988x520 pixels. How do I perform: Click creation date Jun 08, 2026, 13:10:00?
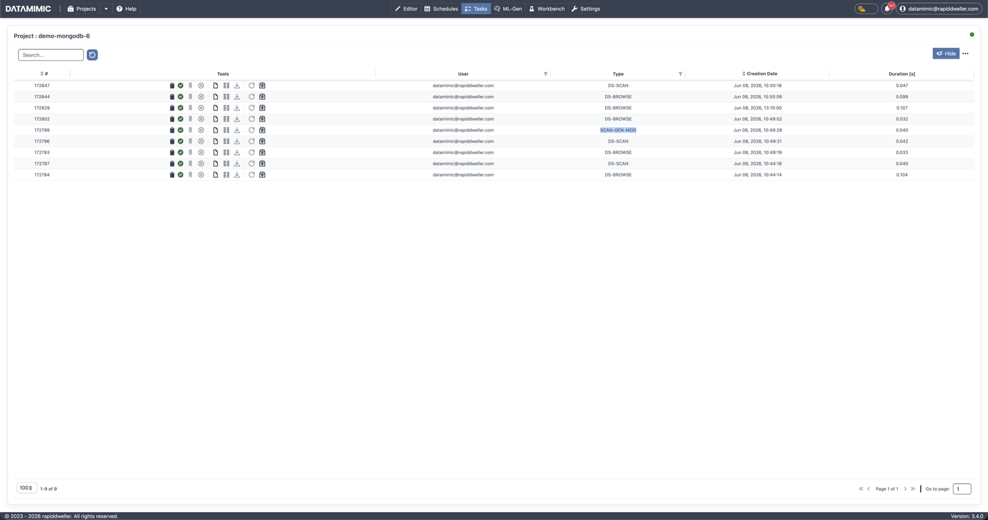758,108
